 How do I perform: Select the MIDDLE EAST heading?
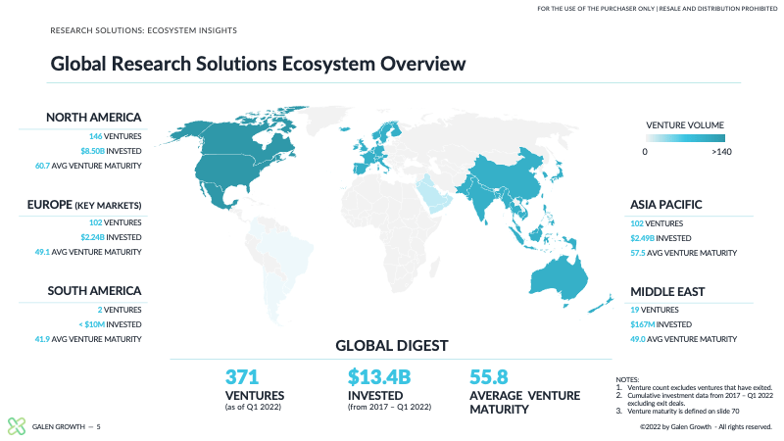tap(667, 292)
